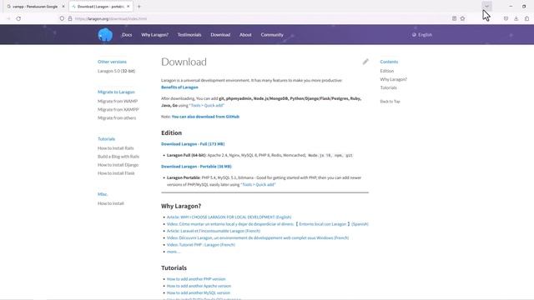Open How to install under Misc
The width and height of the screenshot is (534, 300).
(x=111, y=203)
